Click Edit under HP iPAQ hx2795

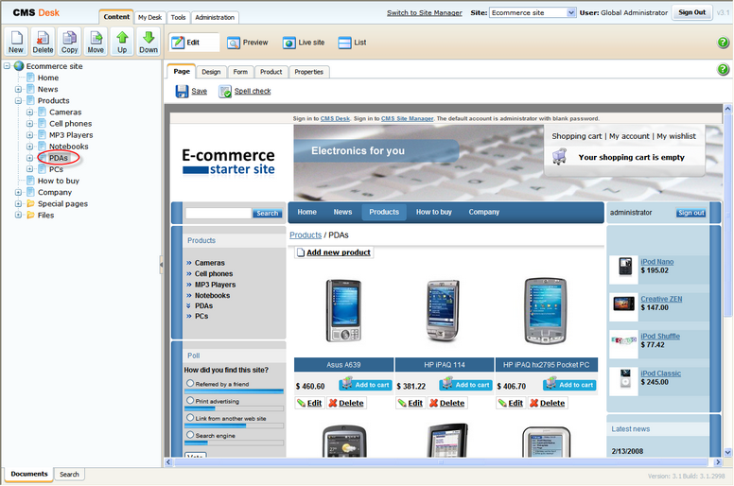coord(510,403)
